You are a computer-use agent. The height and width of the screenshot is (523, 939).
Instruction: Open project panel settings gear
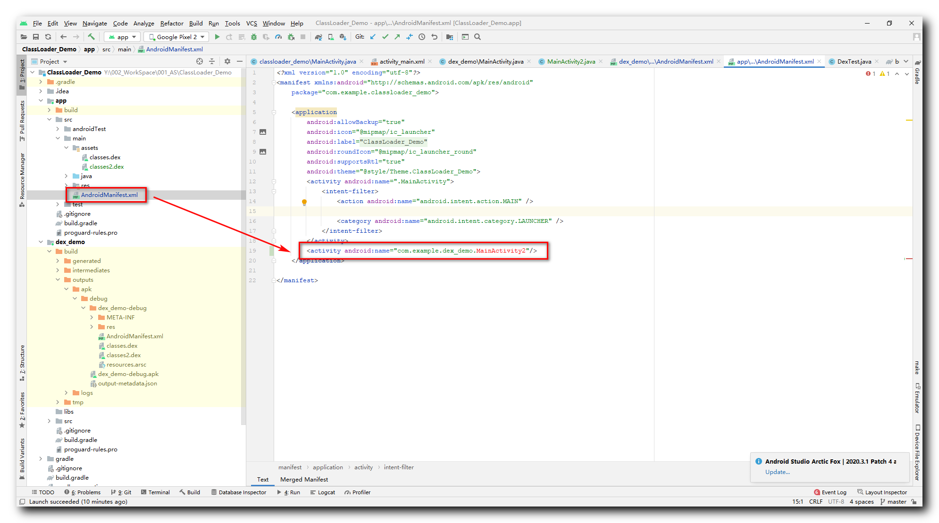227,61
